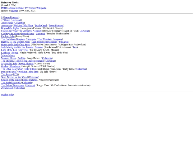Click Rogue Pictures in the Season of the Witch row
Screen dimensions: 194x145
coord(29,80)
